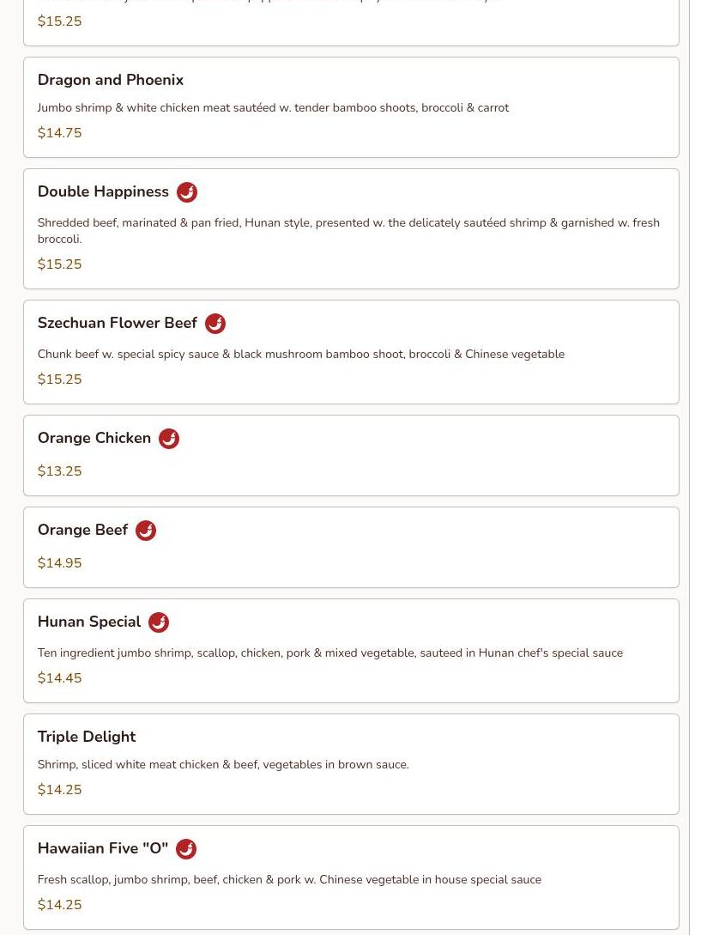
Task: Click the $14.45 Hunan Special price
Action: click(x=59, y=677)
